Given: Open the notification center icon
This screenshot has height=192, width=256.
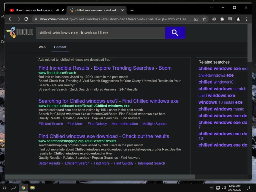Looking at the screenshot, I should pos(248,188).
